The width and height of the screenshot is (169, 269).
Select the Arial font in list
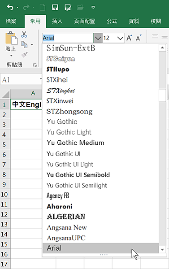click(x=101, y=248)
